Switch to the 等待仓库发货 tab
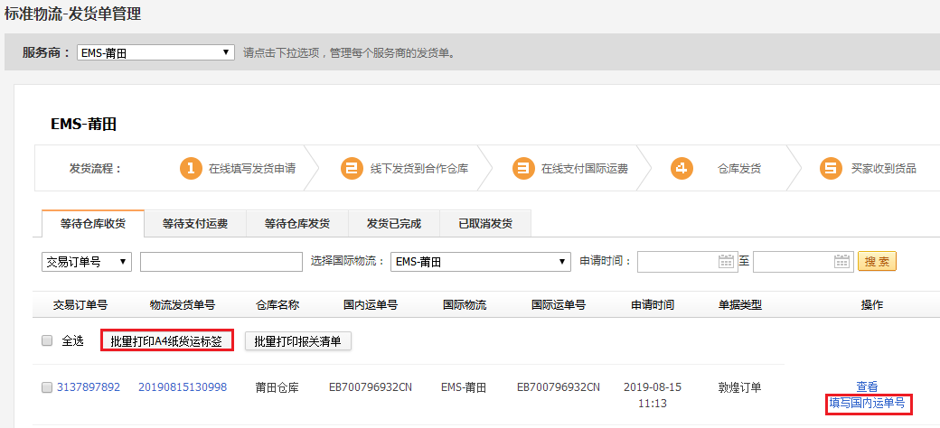Image resolution: width=940 pixels, height=428 pixels. click(297, 224)
